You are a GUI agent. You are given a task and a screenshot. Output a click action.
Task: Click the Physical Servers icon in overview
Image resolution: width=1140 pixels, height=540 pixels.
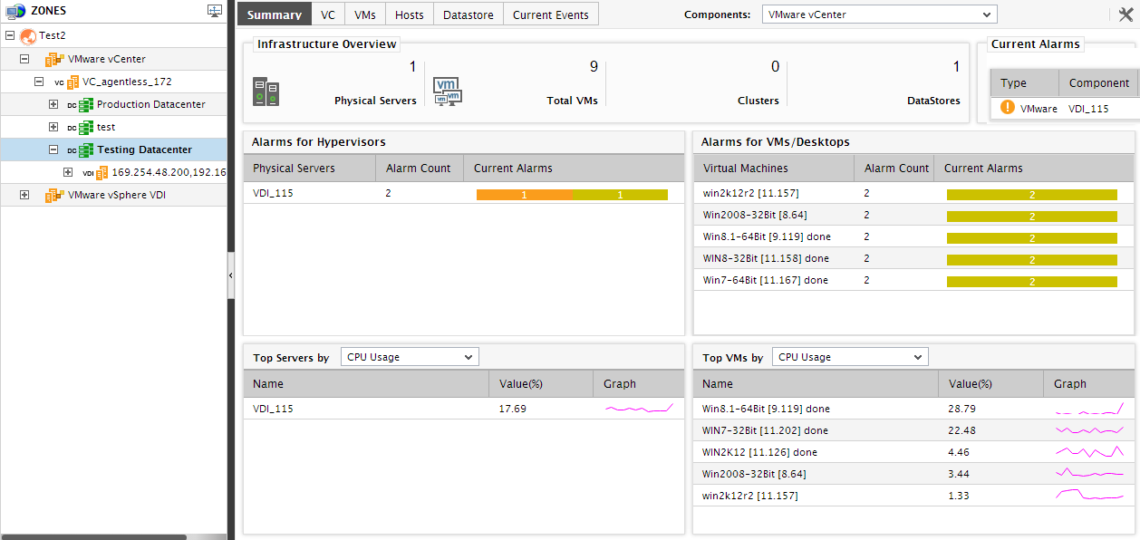click(x=266, y=92)
